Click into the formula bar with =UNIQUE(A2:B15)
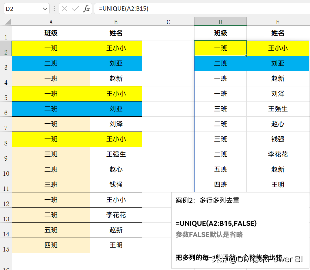 202,9
